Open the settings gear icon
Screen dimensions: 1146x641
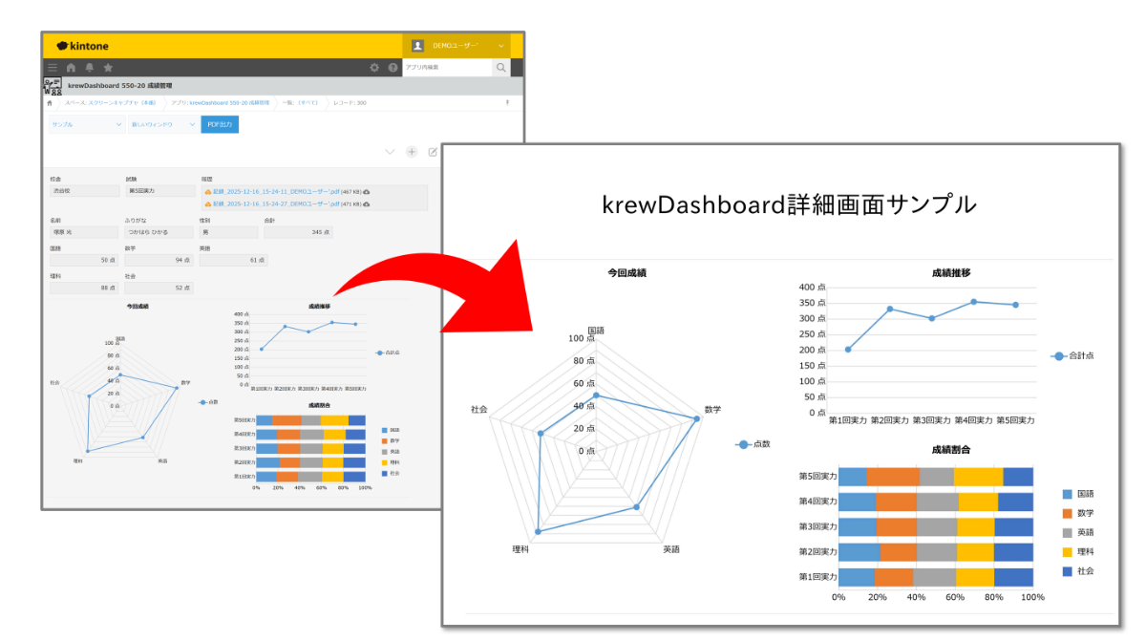(x=374, y=68)
